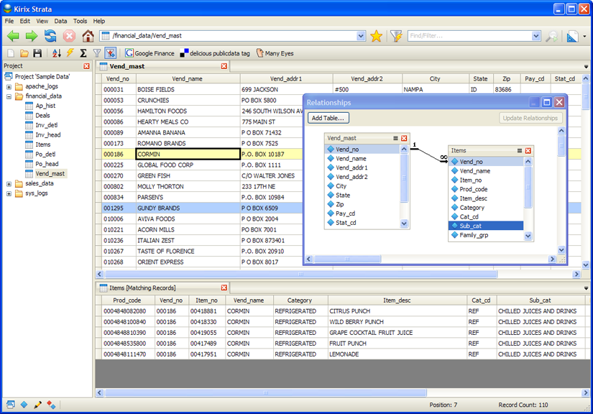Open the Find/Filter dropdown arrow
This screenshot has width=593, height=414.
point(536,36)
